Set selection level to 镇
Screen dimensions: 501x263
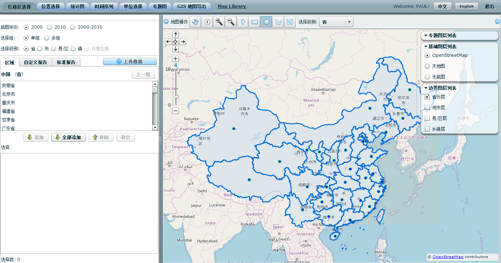pos(73,49)
